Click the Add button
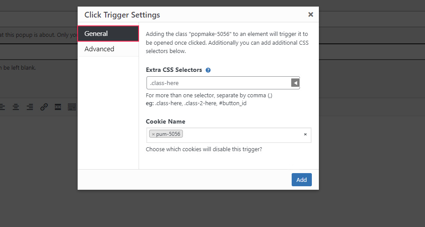The image size is (425, 227). click(x=301, y=180)
